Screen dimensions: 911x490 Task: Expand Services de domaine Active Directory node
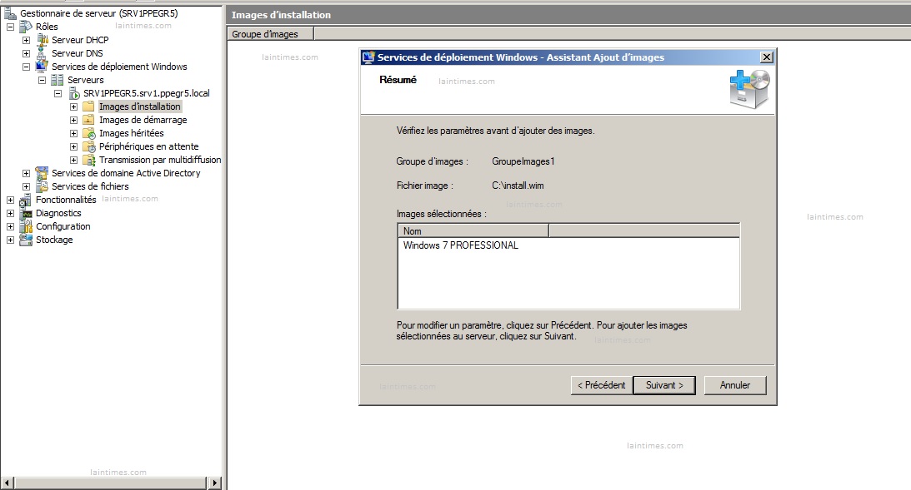[26, 173]
